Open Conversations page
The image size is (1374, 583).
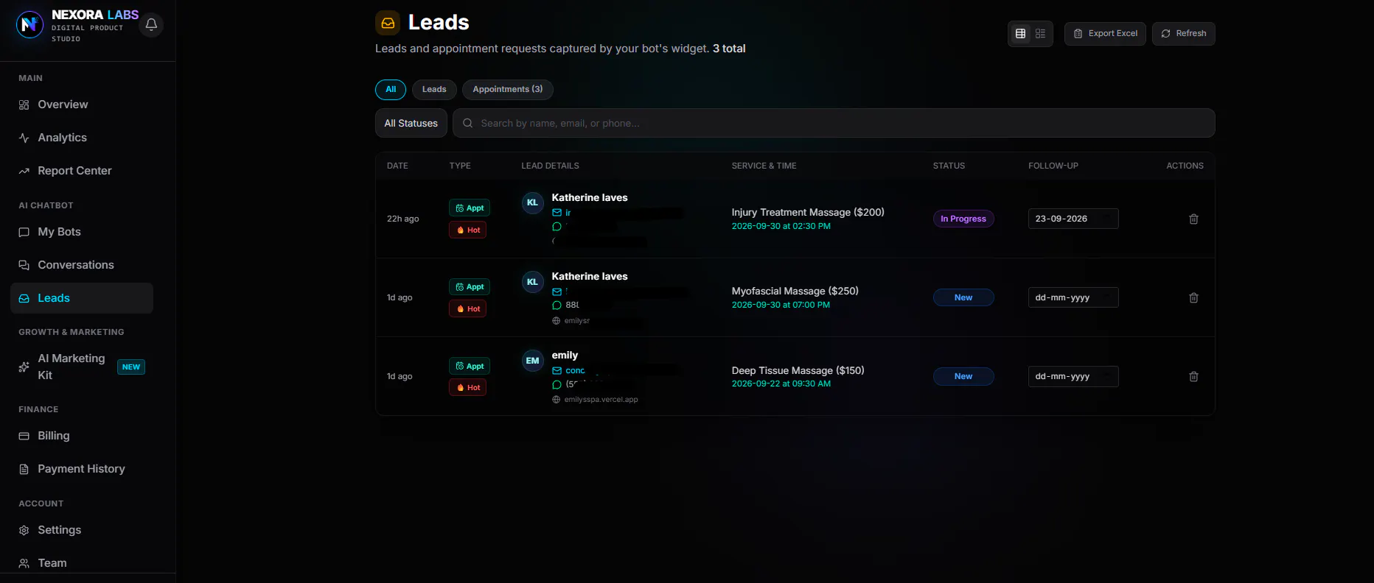point(82,265)
